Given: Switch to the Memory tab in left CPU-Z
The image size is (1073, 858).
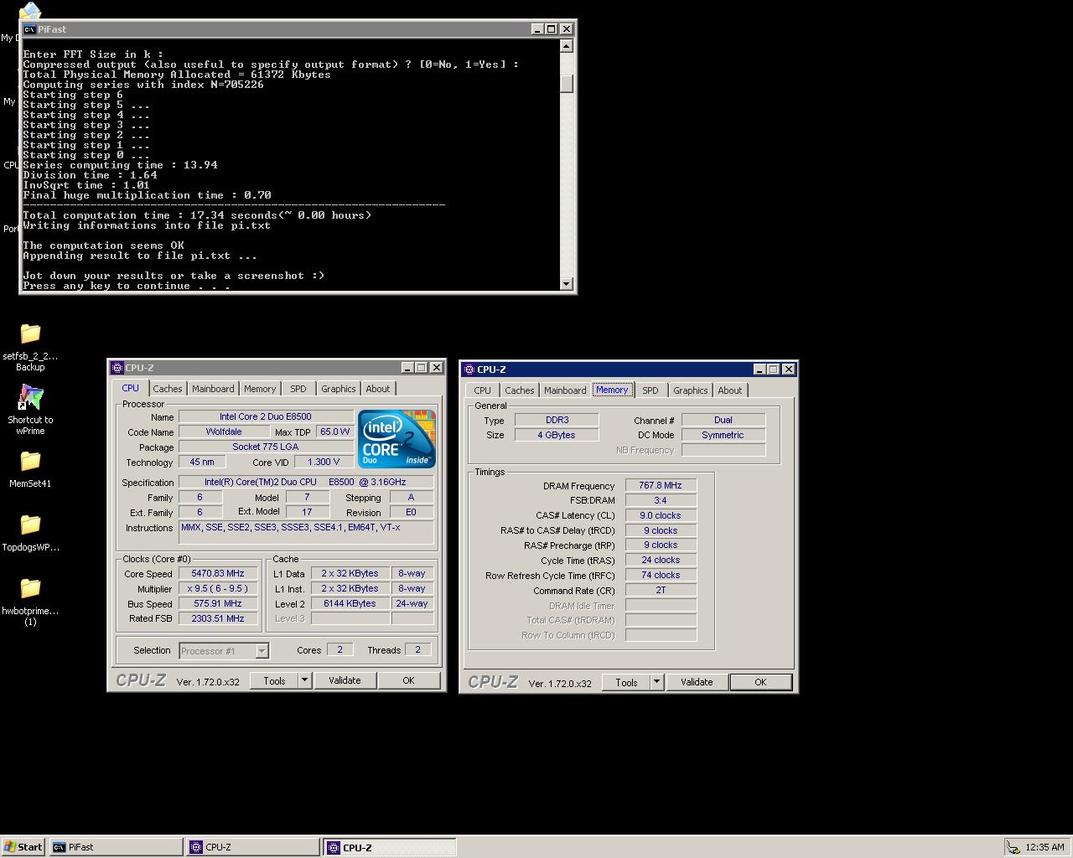Looking at the screenshot, I should tap(260, 389).
